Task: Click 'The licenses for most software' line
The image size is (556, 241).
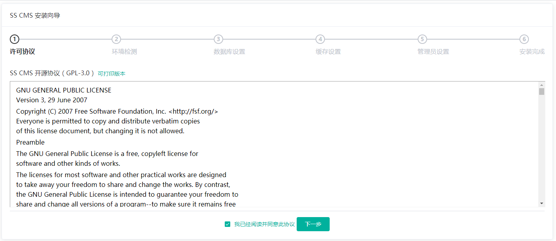Action: tap(121, 175)
